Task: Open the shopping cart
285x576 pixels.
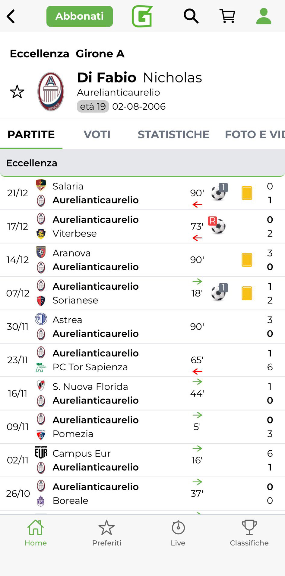Action: (227, 16)
